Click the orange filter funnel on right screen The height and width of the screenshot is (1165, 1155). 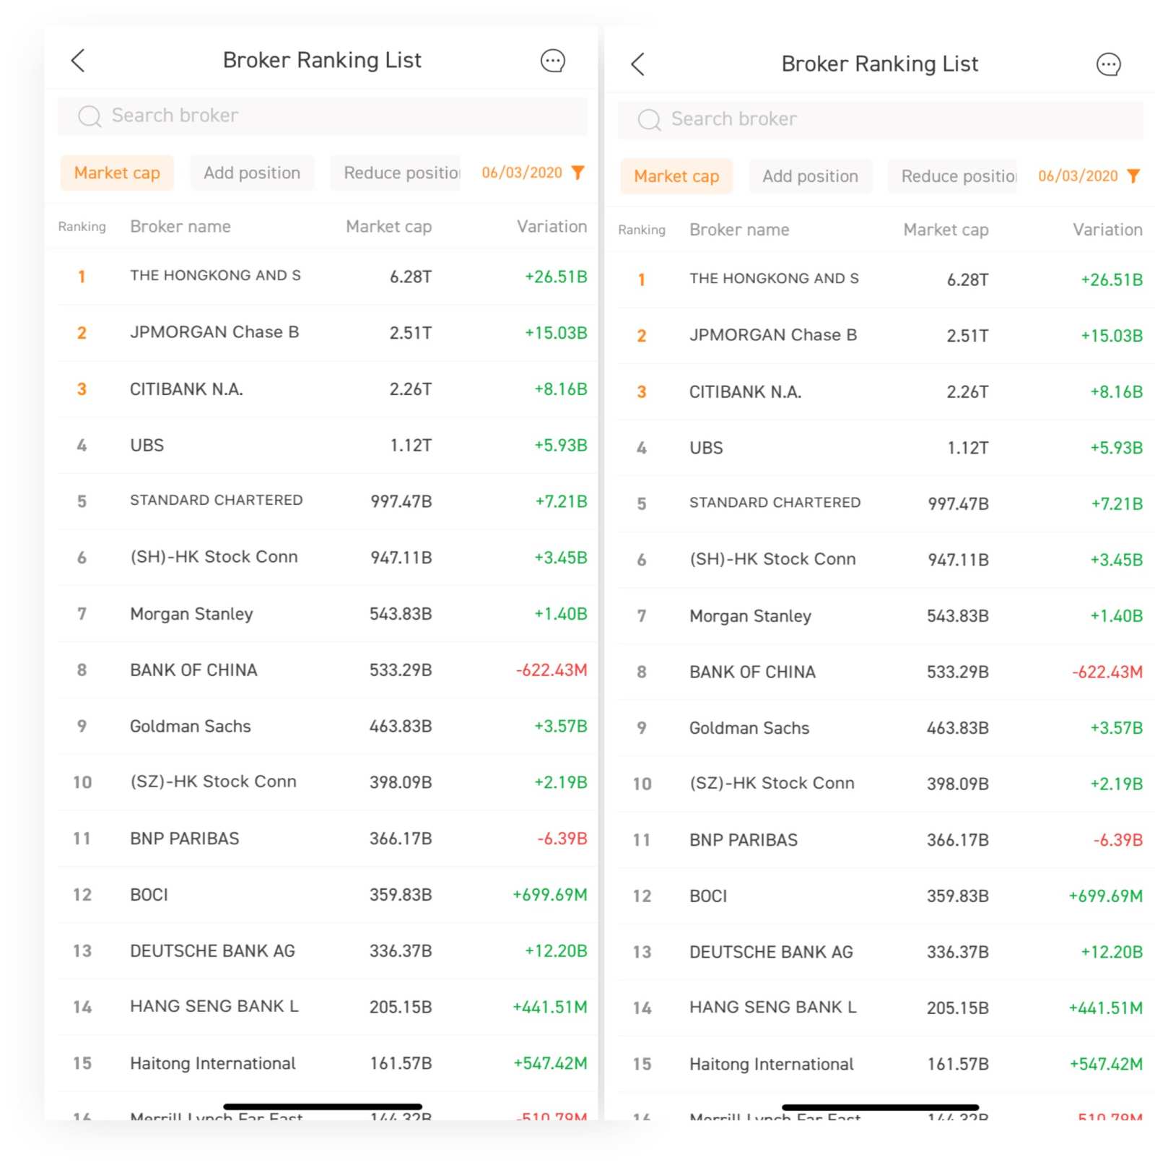click(1133, 176)
